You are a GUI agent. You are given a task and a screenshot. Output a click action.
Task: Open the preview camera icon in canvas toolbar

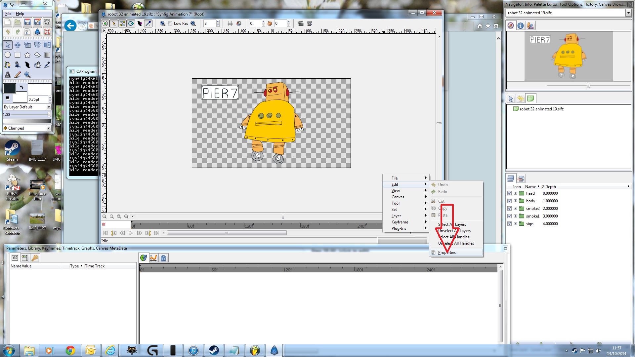tap(310, 23)
